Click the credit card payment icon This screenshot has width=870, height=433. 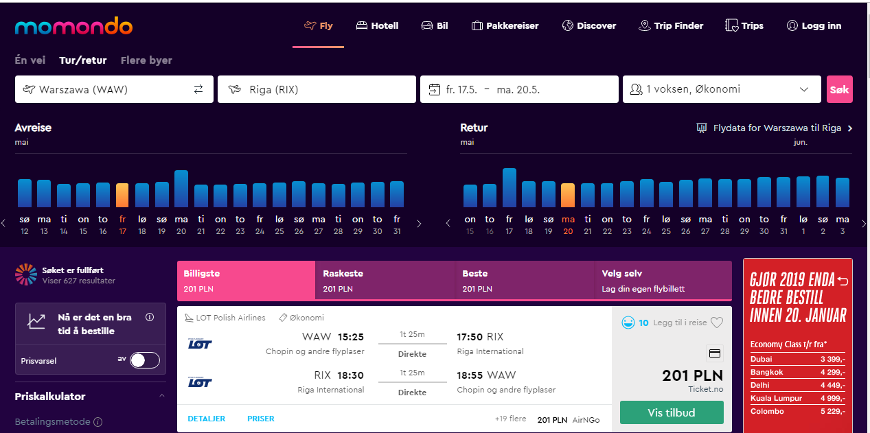click(715, 354)
